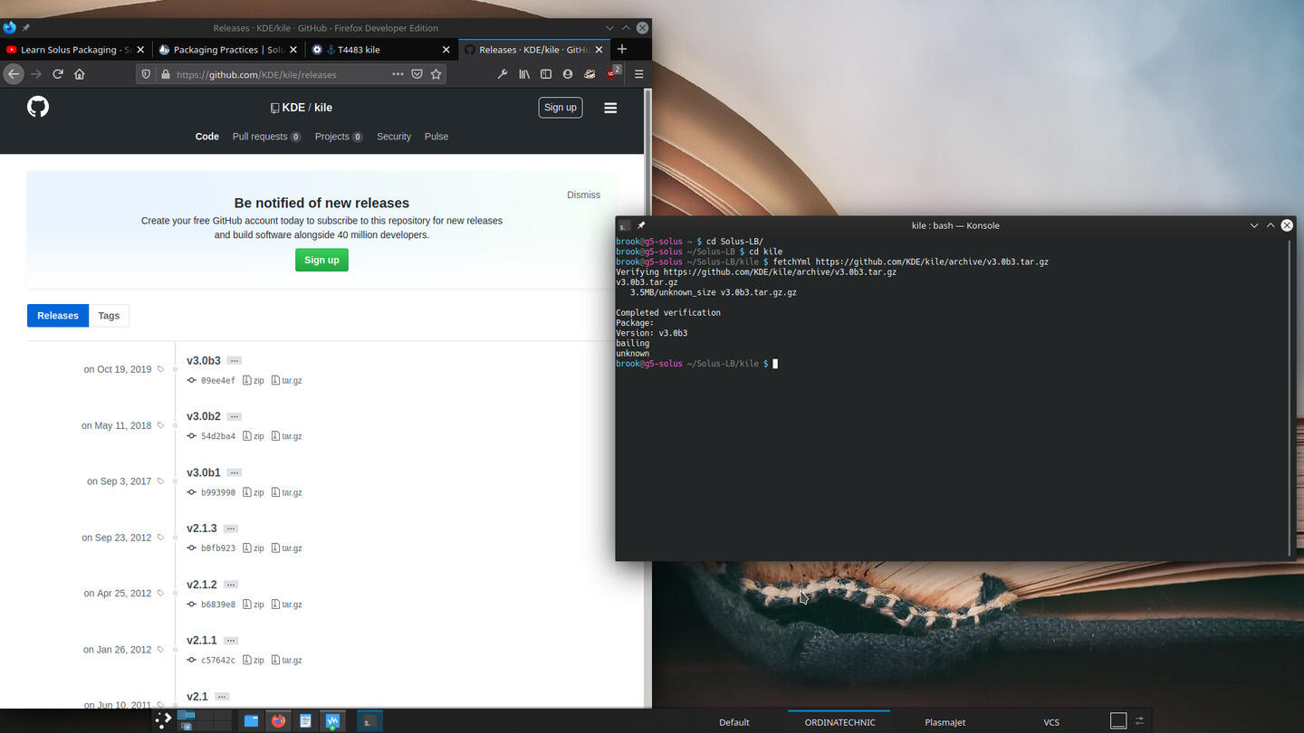
Task: Open the developer tools wrench icon
Action: click(x=503, y=74)
